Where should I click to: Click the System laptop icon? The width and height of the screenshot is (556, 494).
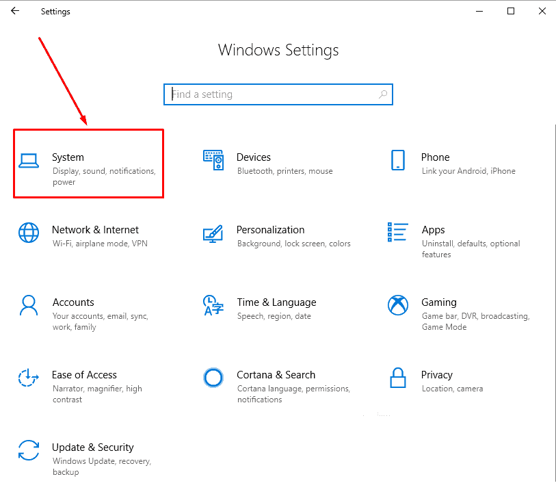coord(29,161)
